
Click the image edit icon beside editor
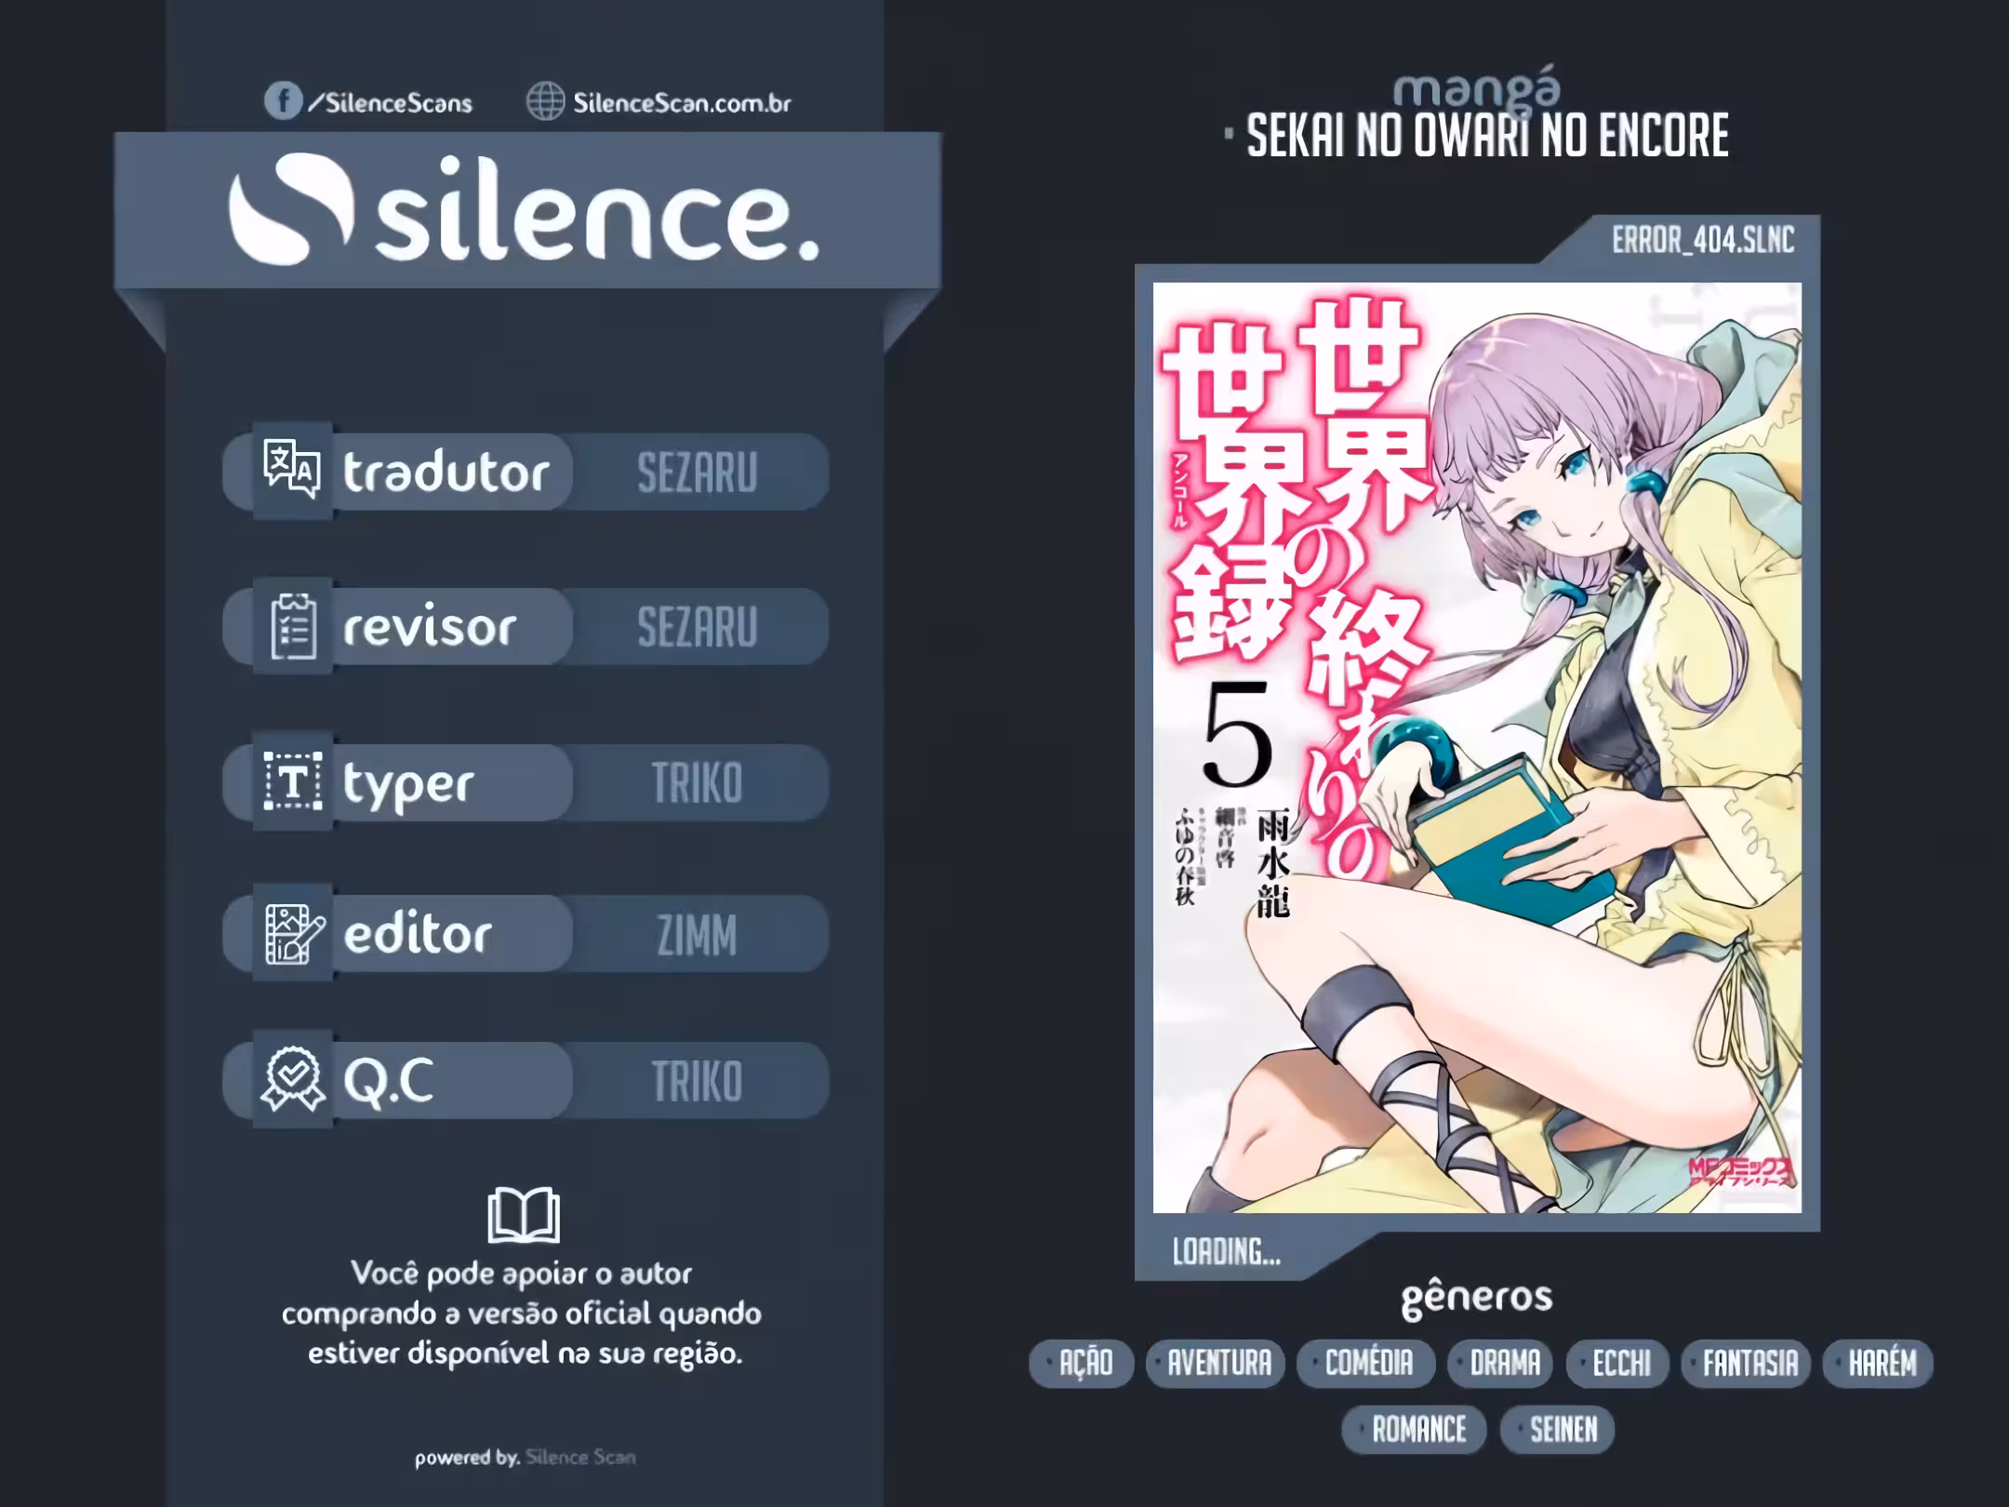click(x=295, y=934)
